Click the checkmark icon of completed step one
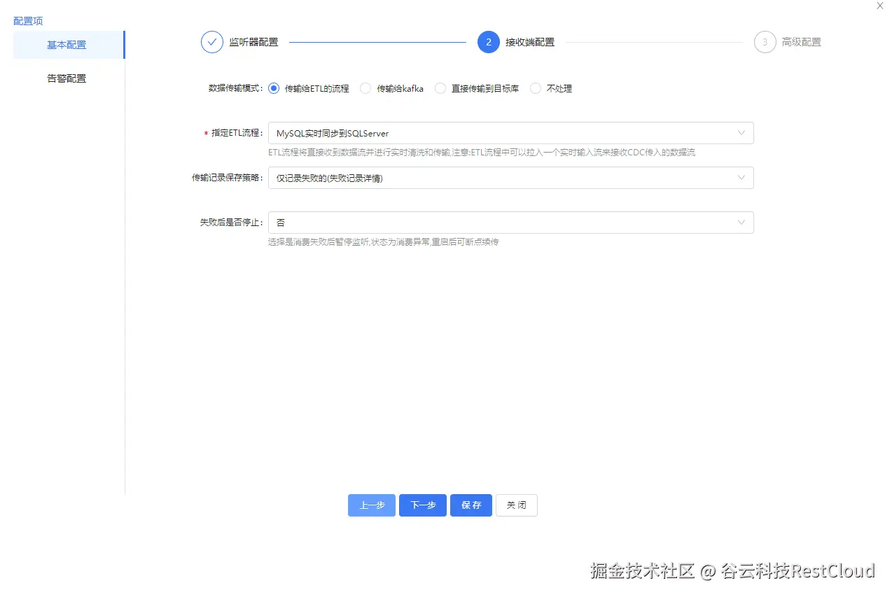 click(212, 42)
